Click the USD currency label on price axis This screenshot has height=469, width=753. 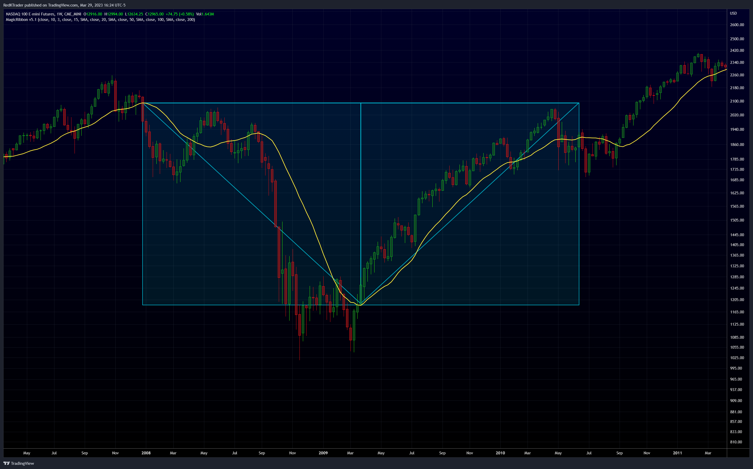click(x=733, y=13)
